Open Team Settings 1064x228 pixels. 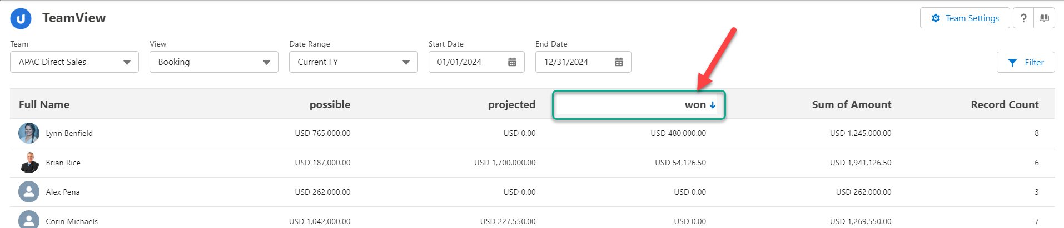click(x=964, y=18)
